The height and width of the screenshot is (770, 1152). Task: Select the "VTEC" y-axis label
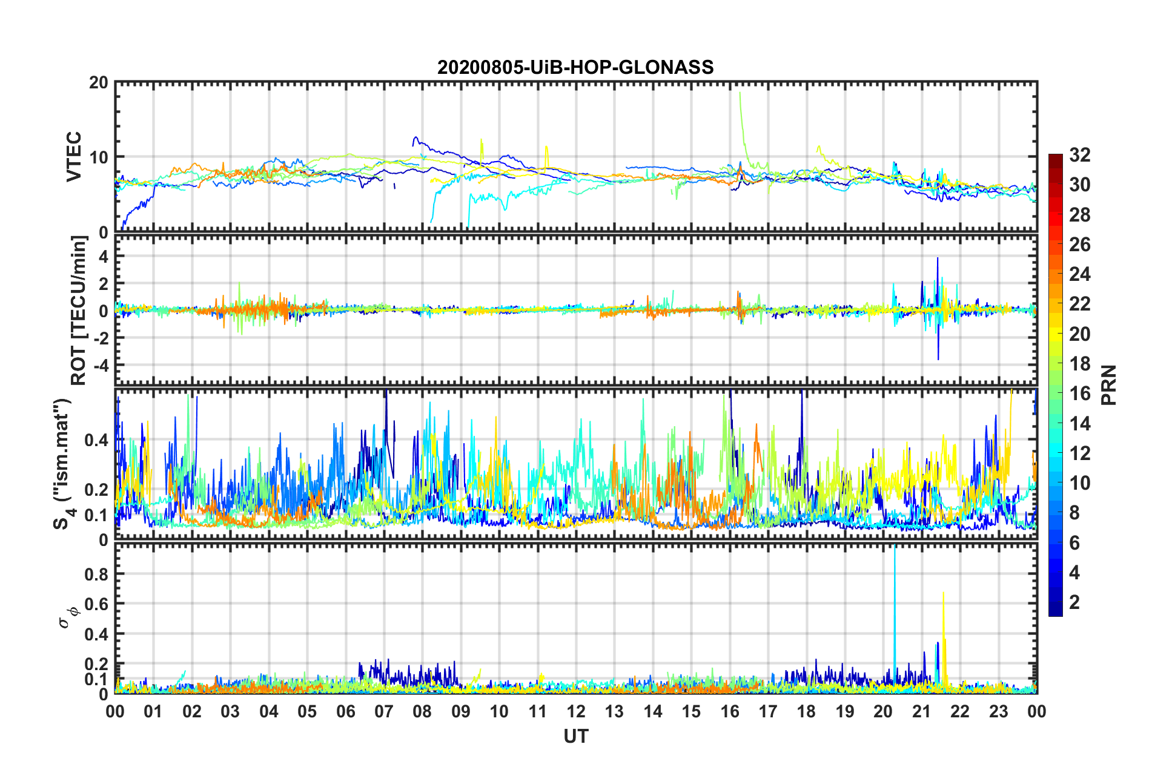(74, 157)
